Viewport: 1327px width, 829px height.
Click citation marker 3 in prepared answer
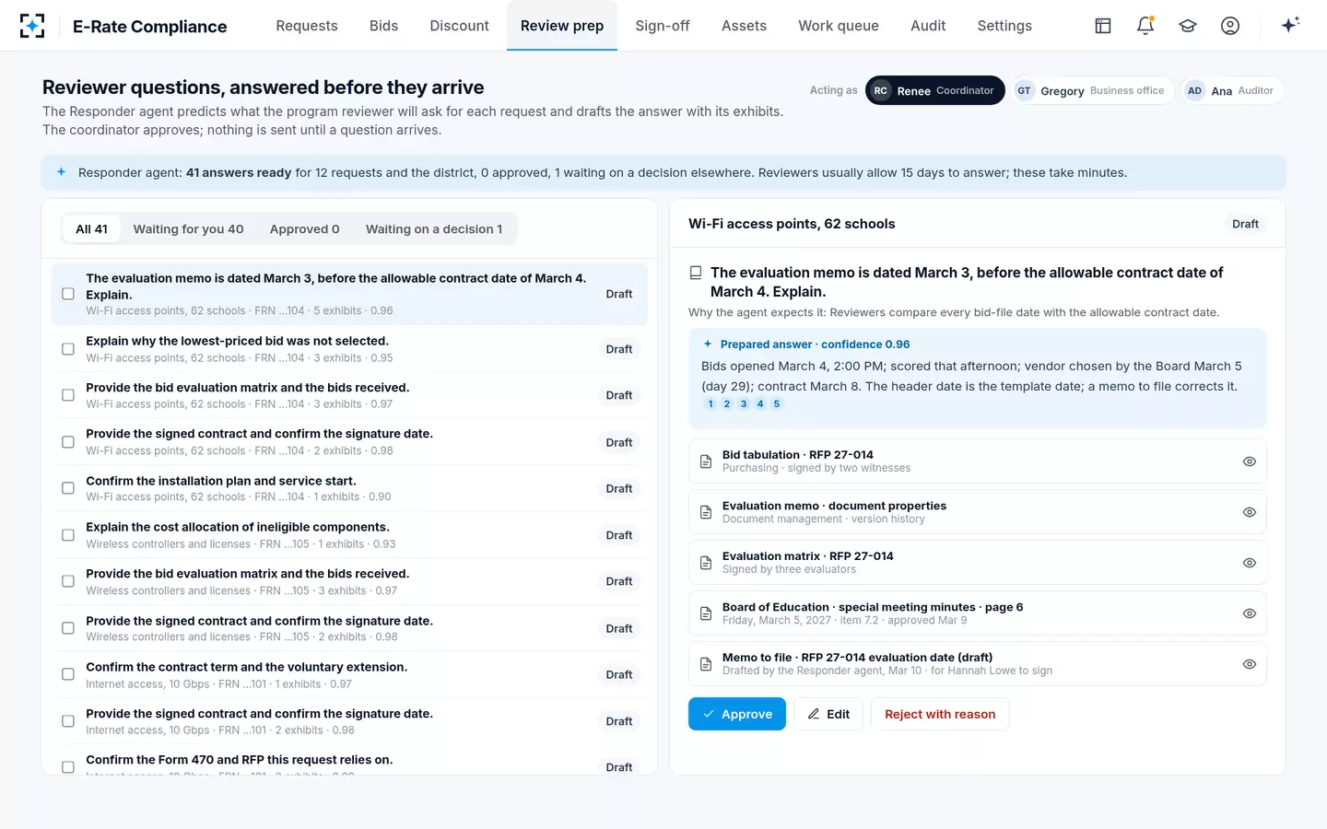[x=744, y=404]
